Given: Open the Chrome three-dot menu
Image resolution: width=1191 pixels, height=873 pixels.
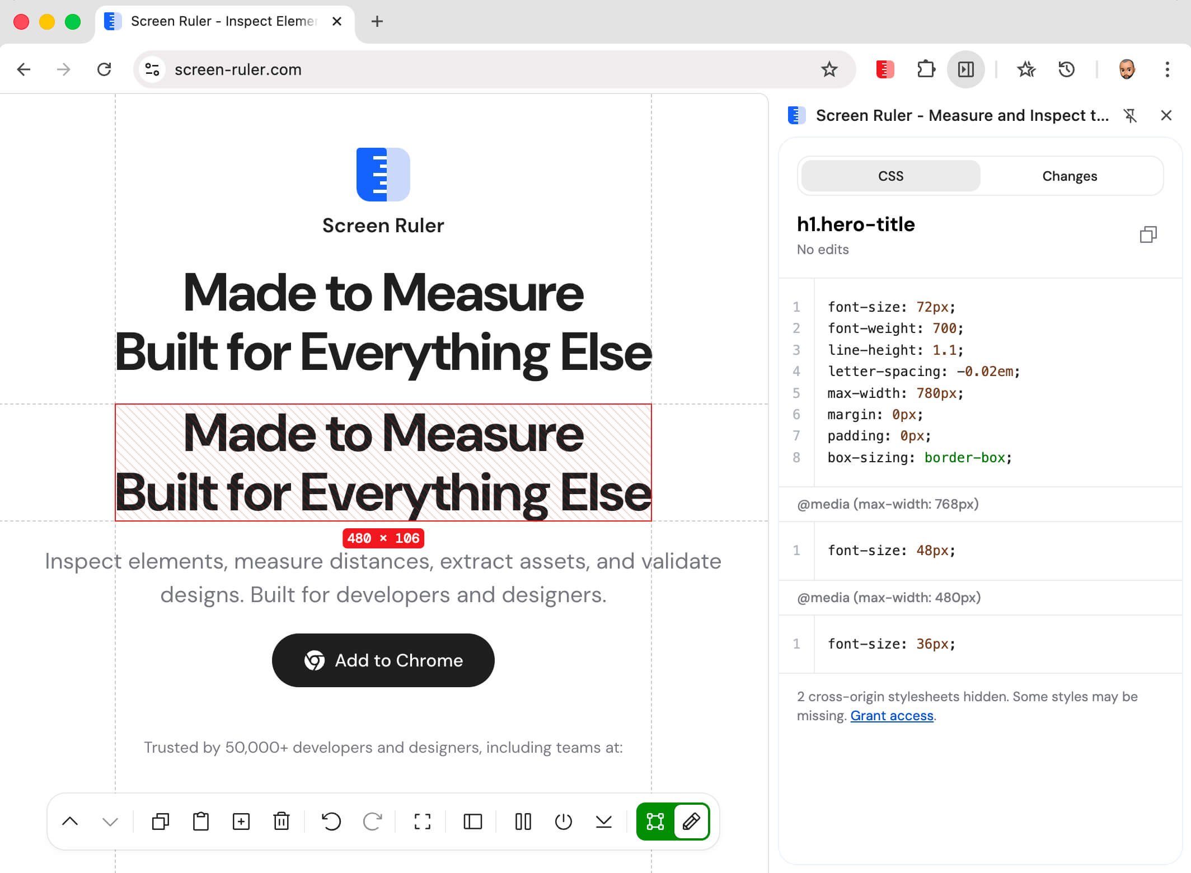Looking at the screenshot, I should 1167,69.
